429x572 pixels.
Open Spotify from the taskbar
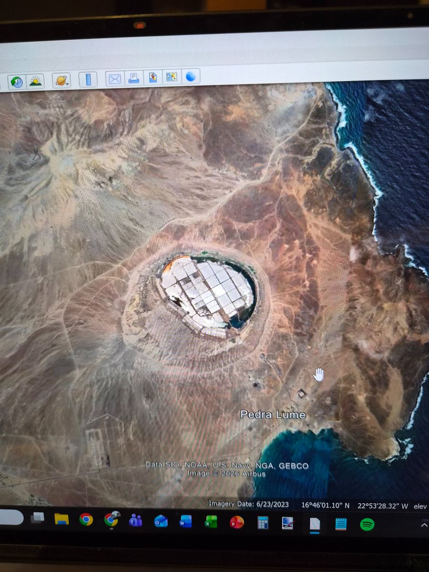[x=367, y=525]
